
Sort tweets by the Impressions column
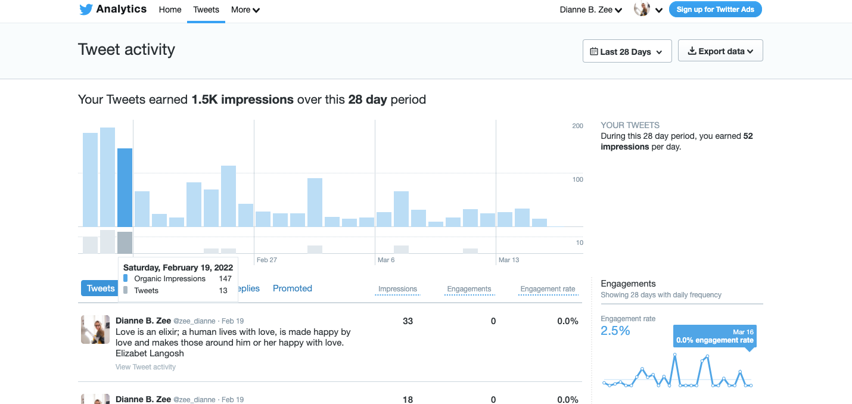coord(397,289)
